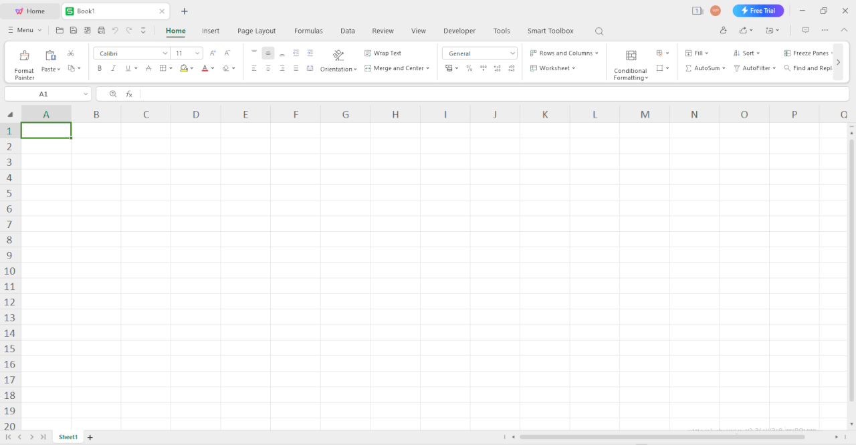Click the Percent style icon
Viewport: 856px width, 445px height.
pos(469,68)
